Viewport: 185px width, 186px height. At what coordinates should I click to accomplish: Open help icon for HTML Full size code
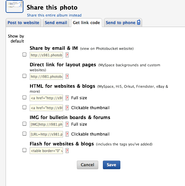coord(67,98)
